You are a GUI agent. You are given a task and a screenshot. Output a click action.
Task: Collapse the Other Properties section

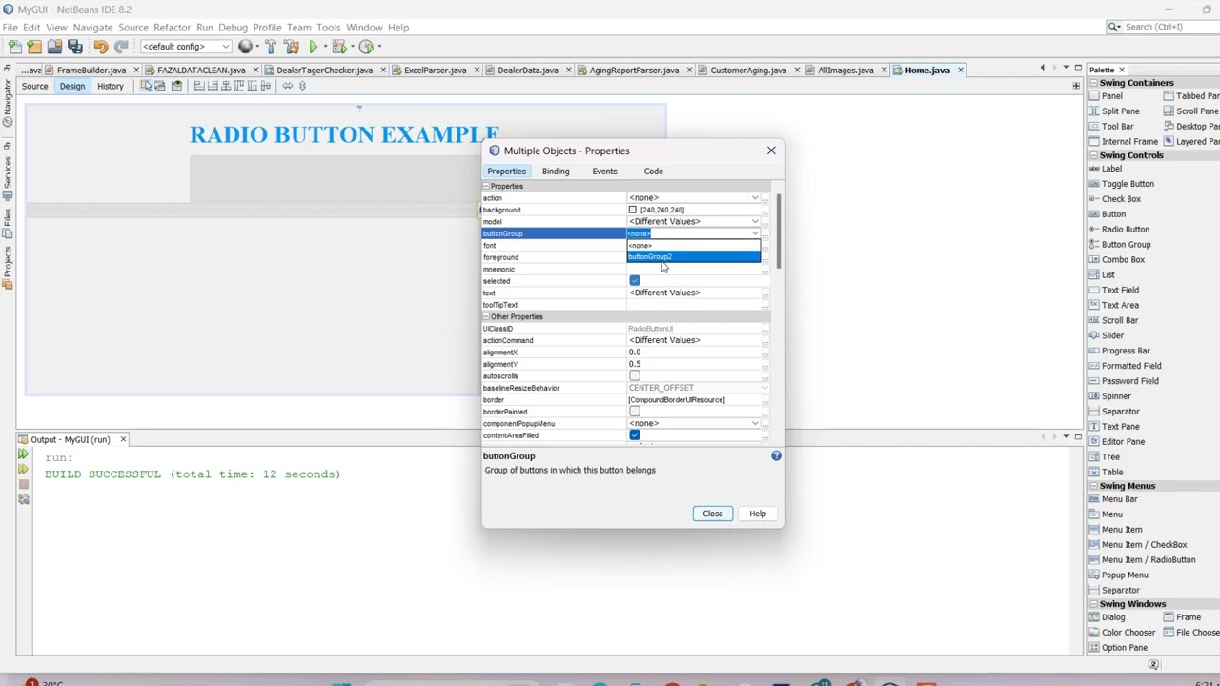click(x=485, y=316)
